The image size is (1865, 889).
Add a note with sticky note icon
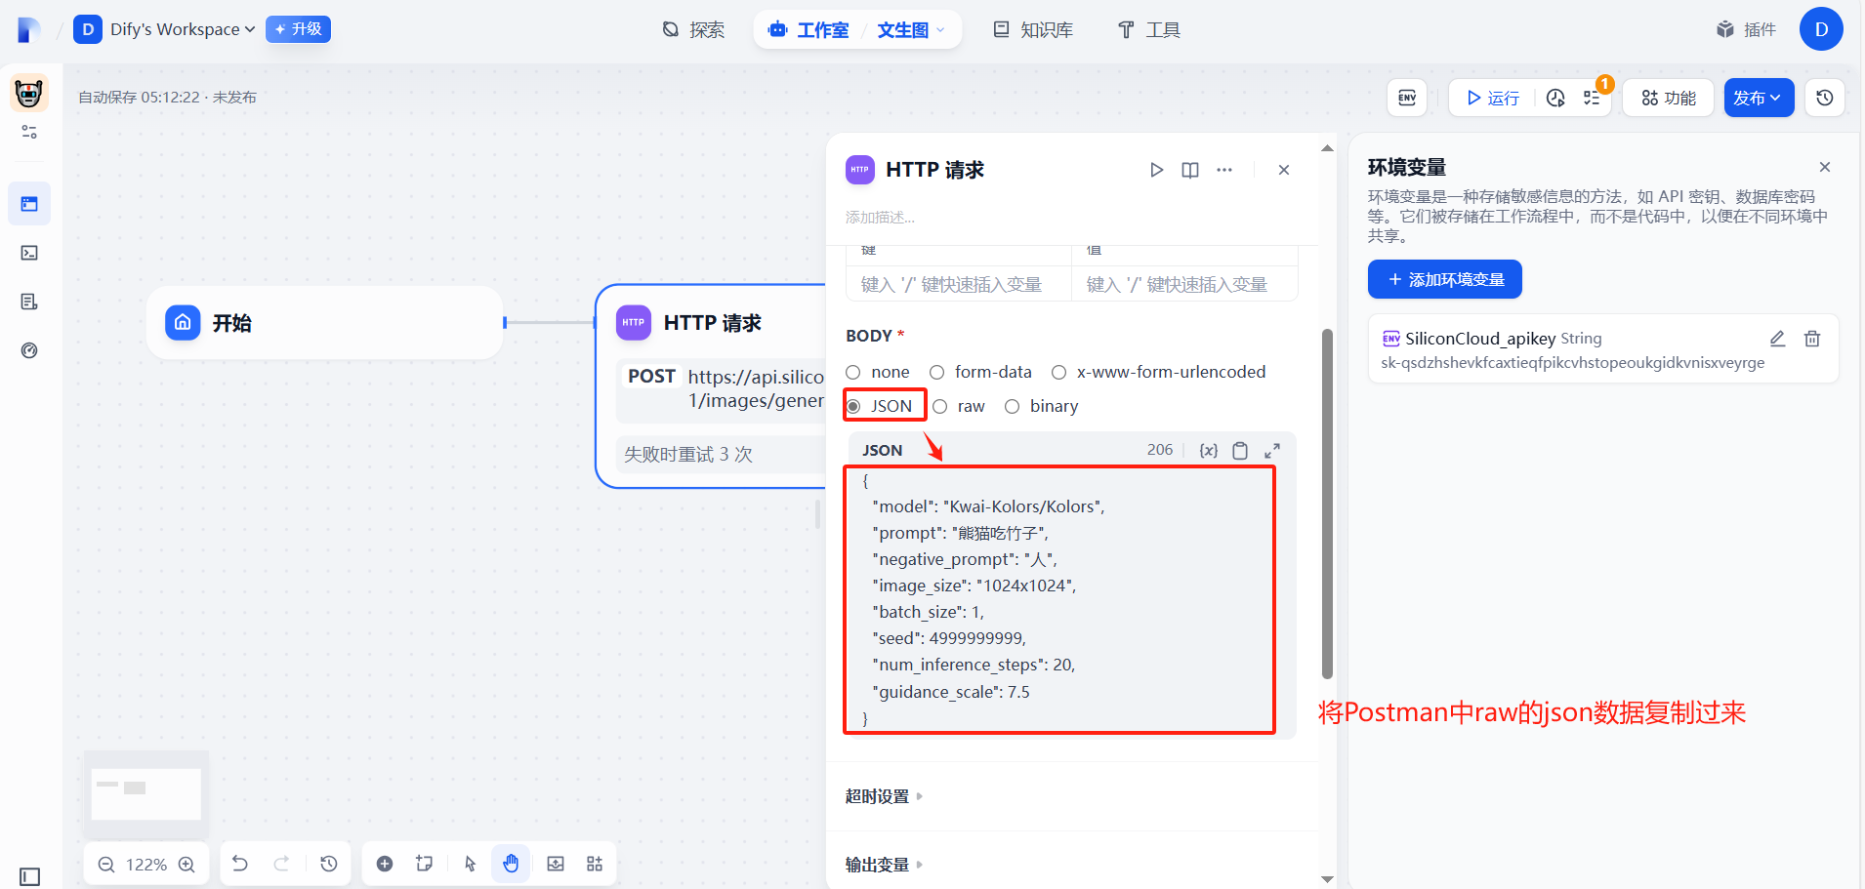(x=424, y=864)
